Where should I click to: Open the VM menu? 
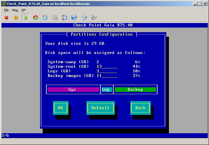click(23, 10)
